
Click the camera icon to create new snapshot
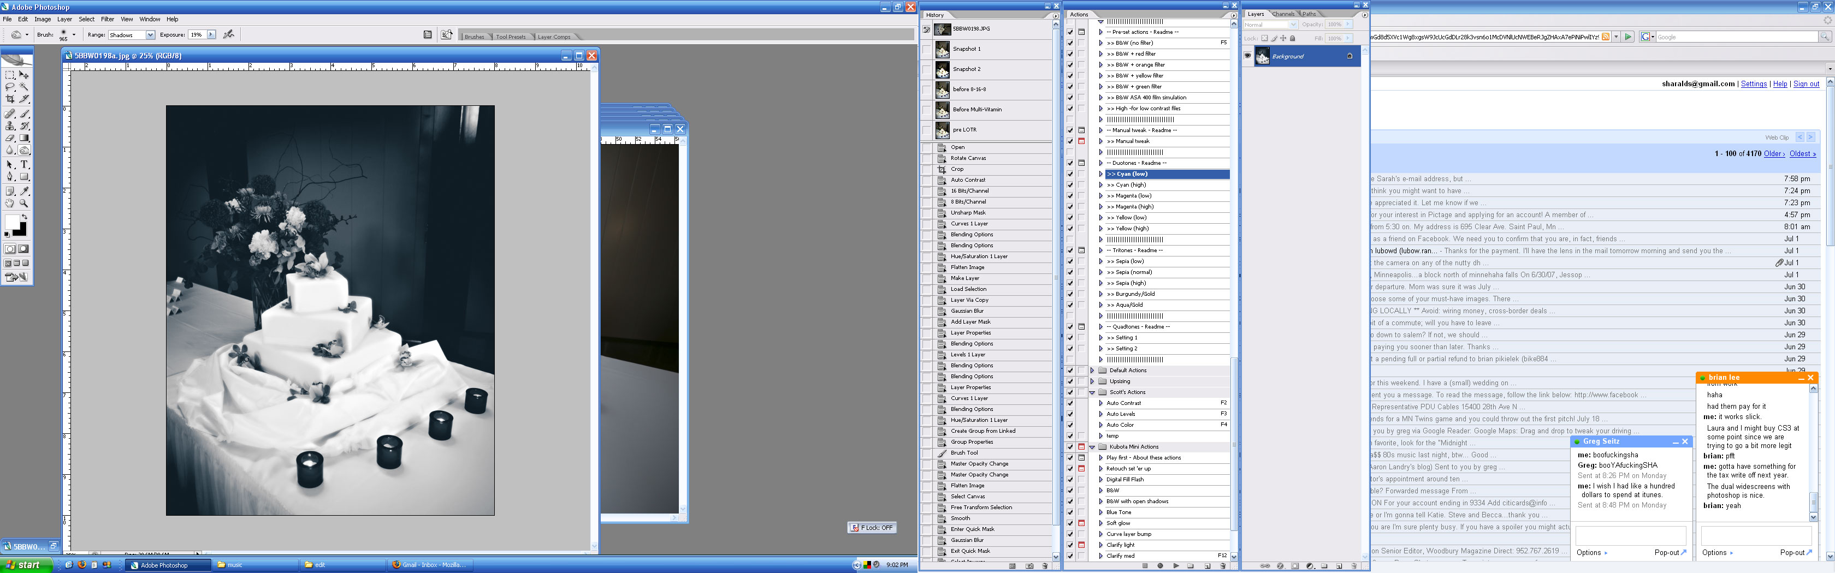click(x=1029, y=566)
